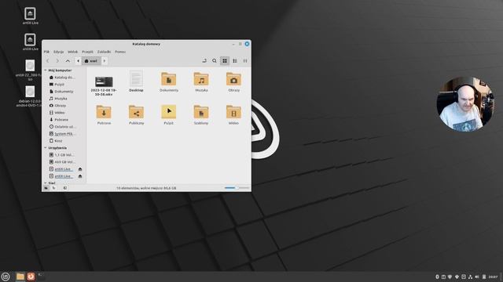Hide the sidebar via status bar icon
This screenshot has height=282, width=503.
(64, 188)
